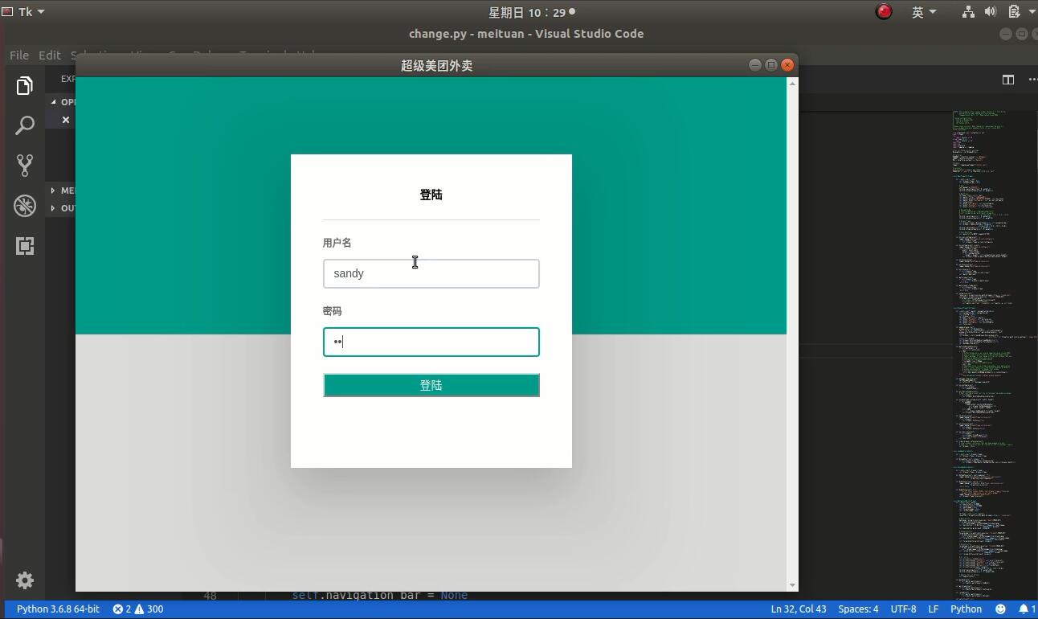
Task: Open the system menu arrow at top right
Action: 1032,12
